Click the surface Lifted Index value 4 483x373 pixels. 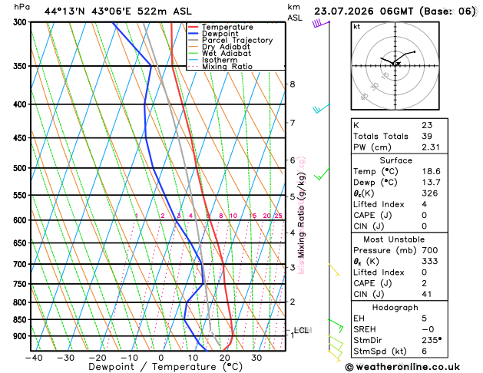click(424, 204)
